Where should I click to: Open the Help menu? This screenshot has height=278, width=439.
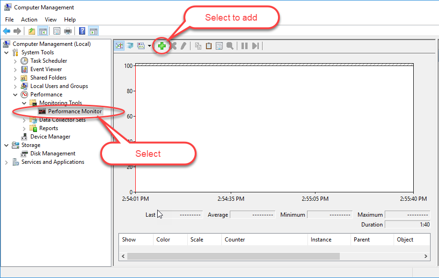coord(70,20)
